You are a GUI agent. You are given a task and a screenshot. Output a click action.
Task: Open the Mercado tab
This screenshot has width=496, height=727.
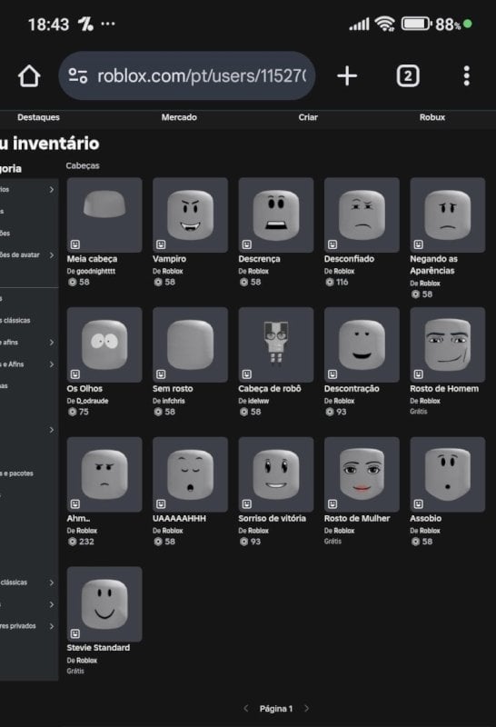[179, 117]
